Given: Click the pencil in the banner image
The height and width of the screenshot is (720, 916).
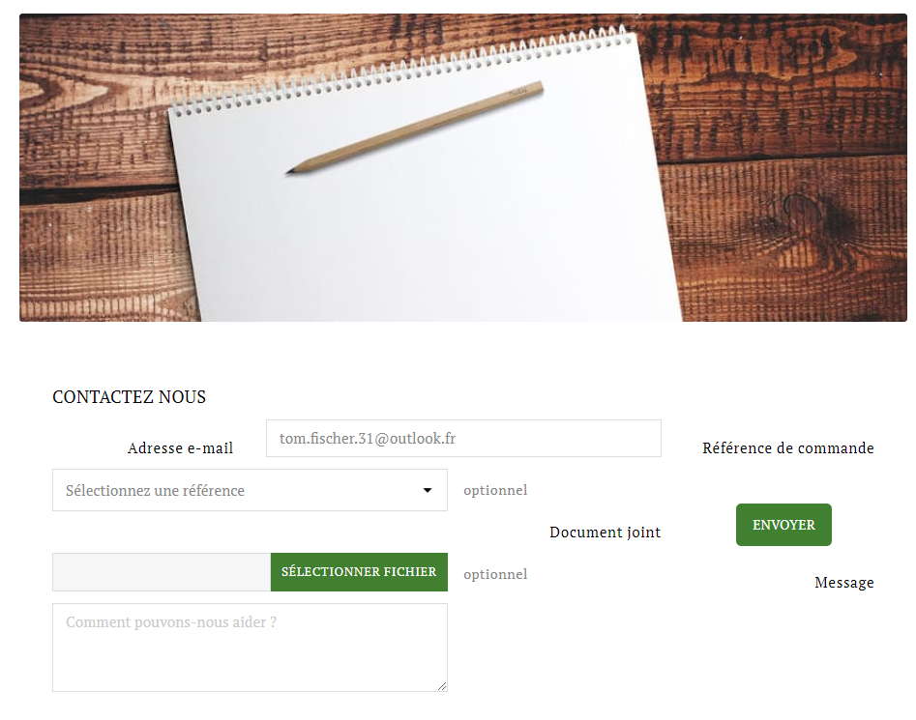Looking at the screenshot, I should (415, 128).
